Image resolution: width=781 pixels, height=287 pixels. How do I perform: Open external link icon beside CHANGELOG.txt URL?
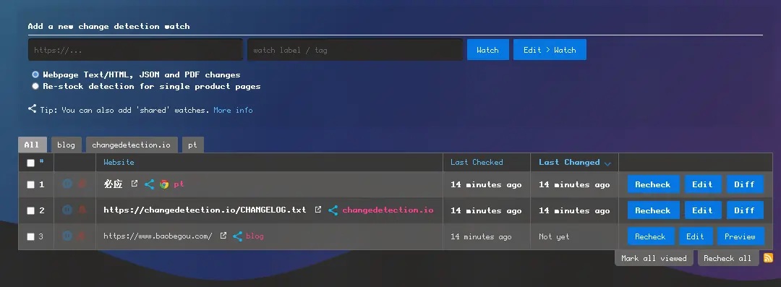(317, 209)
